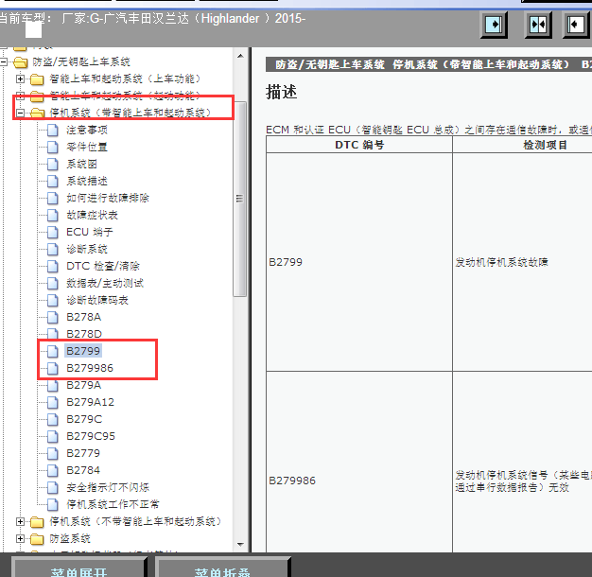Viewport: 592px width, 577px height.
Task: Click B279986 cell in DTC table
Action: coord(359,481)
